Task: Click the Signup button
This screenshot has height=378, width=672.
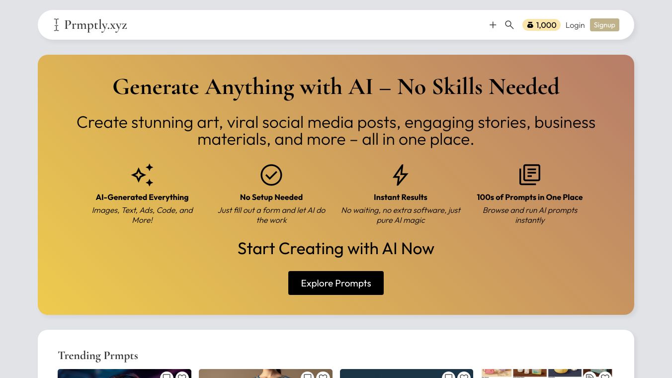Action: (x=604, y=25)
